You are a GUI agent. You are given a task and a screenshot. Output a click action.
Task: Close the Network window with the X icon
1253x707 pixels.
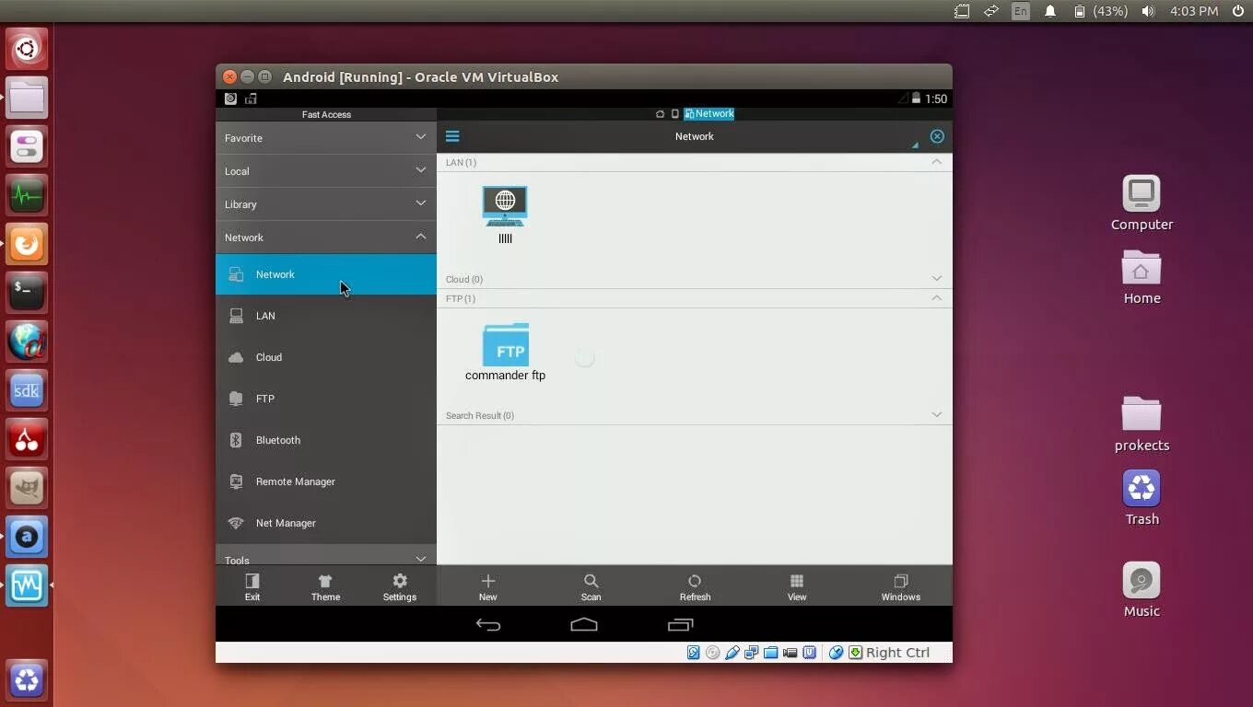point(937,136)
